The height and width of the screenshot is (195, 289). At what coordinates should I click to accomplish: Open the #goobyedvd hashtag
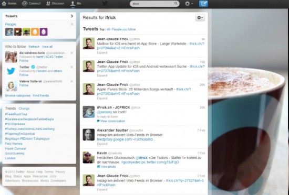coord(131,162)
